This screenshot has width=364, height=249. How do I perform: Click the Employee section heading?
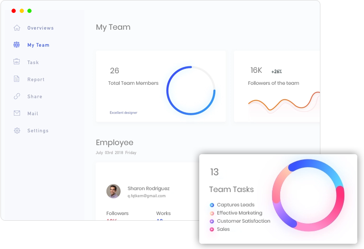[x=114, y=143]
